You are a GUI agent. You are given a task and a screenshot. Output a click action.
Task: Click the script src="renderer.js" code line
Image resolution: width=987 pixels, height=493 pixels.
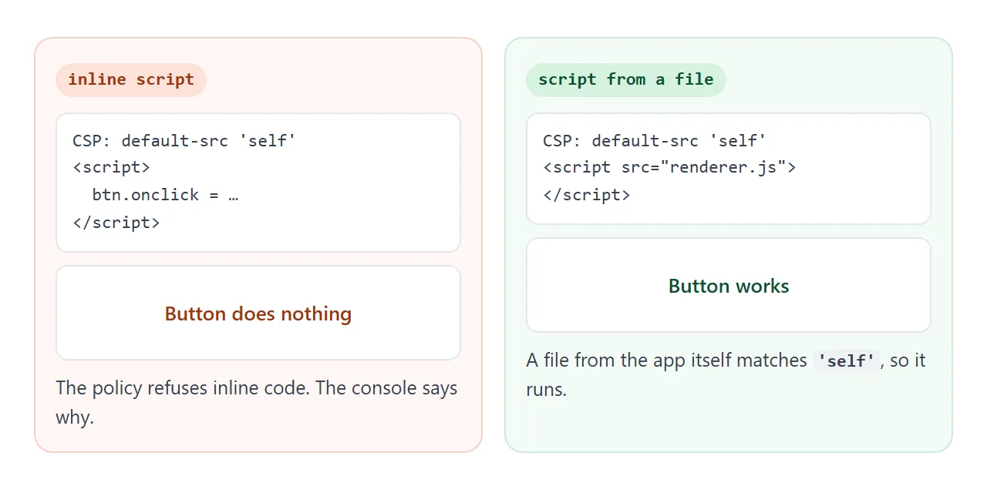point(669,167)
